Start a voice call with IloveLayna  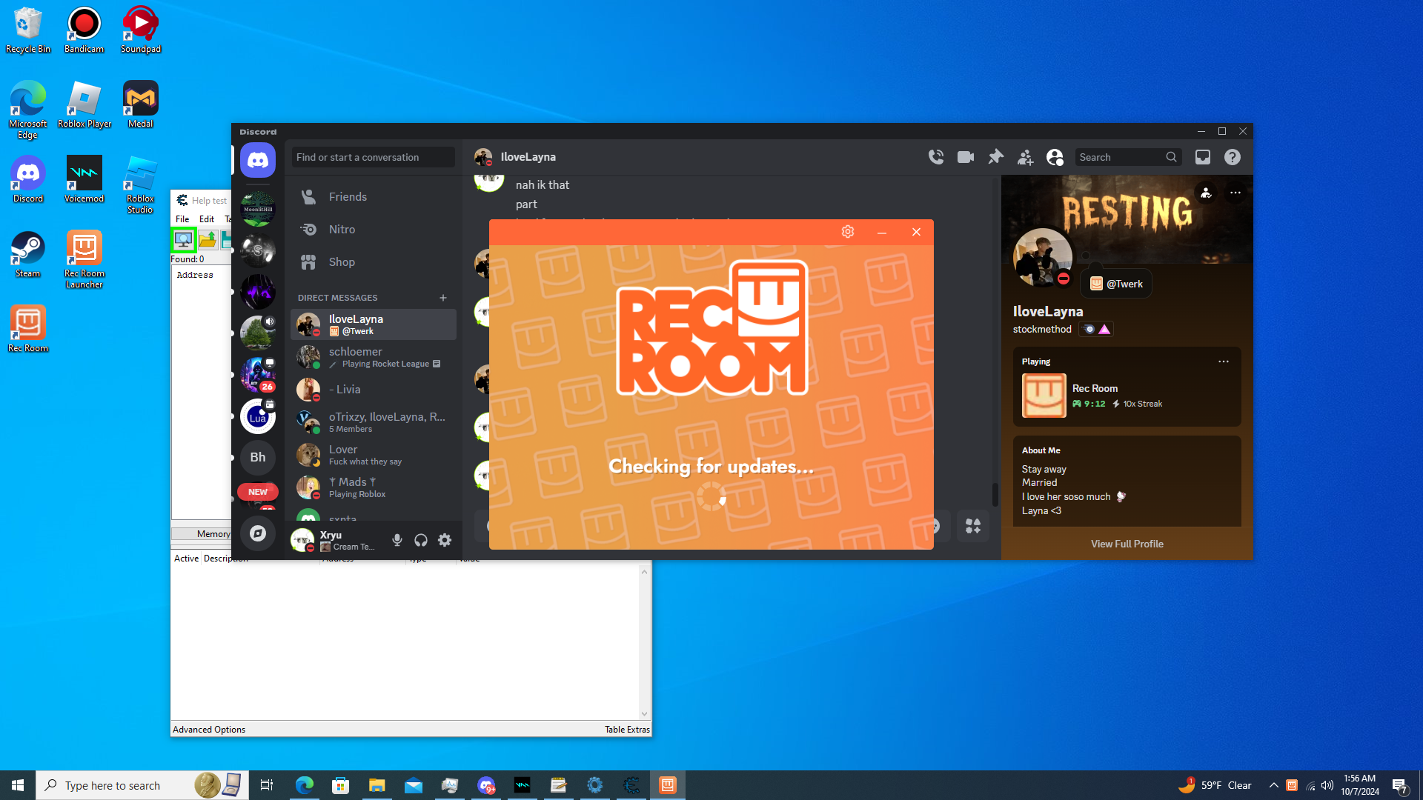tap(936, 157)
